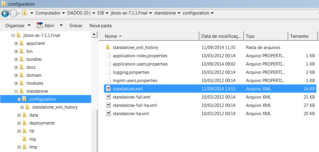Expand the domain folder node
Viewport: 319px width, 152px height.
pyautogui.click(x=16, y=75)
